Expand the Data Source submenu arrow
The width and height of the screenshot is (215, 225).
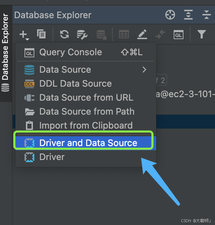tap(144, 70)
